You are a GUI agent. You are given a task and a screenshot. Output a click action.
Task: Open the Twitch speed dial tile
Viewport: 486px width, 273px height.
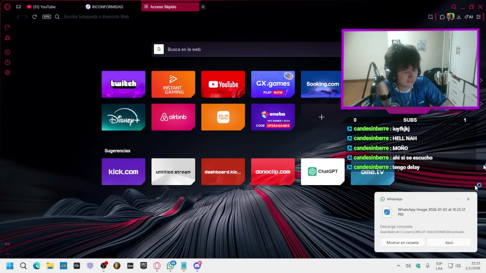(123, 84)
